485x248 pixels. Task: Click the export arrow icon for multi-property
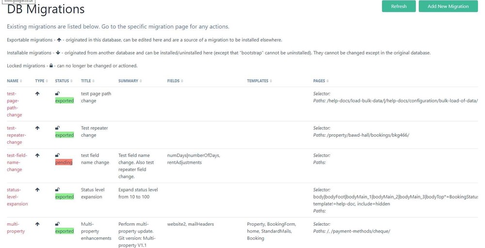(37, 224)
